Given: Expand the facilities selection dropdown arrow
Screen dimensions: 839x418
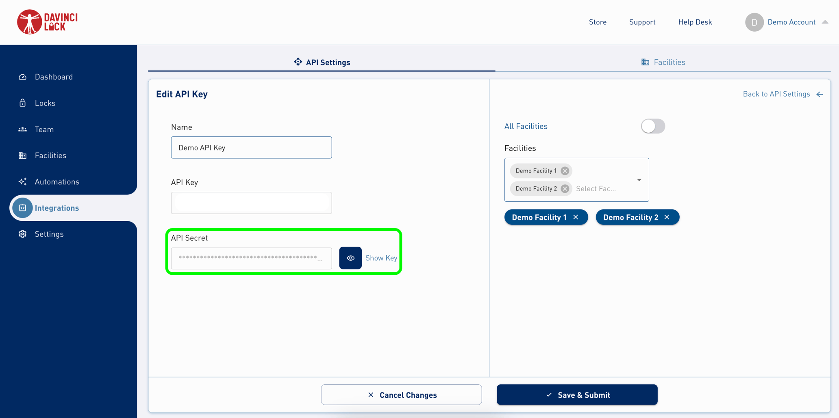Looking at the screenshot, I should pyautogui.click(x=639, y=180).
